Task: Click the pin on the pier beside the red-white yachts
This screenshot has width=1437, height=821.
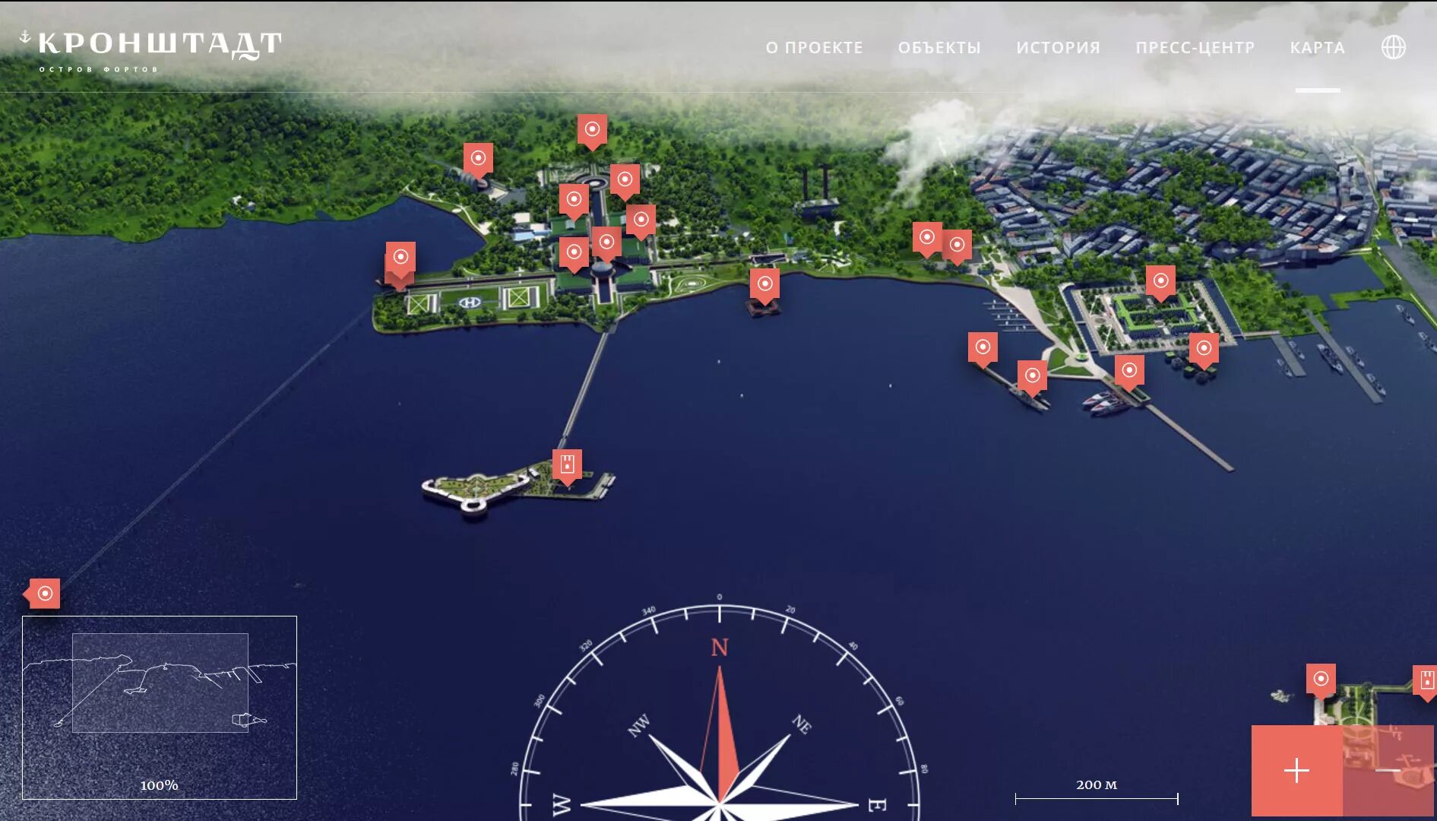Action: click(1129, 372)
